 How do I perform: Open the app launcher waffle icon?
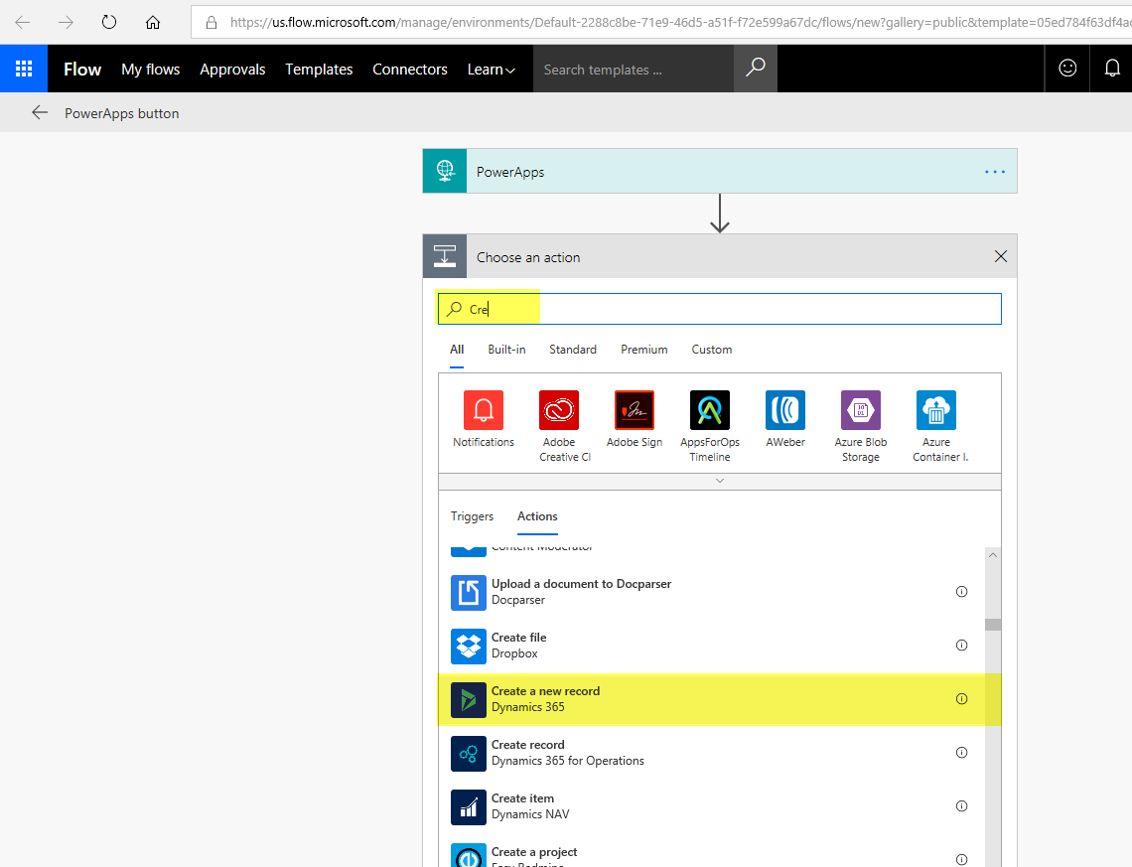tap(24, 69)
